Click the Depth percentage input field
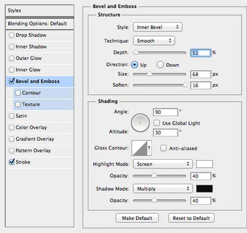 click(x=201, y=53)
